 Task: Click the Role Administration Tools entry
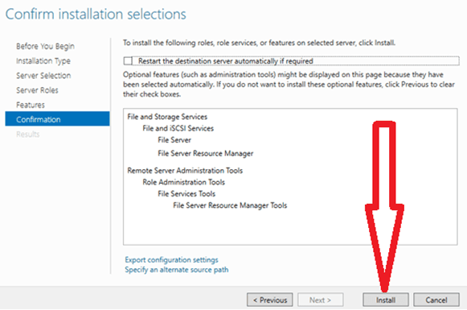pos(183,182)
